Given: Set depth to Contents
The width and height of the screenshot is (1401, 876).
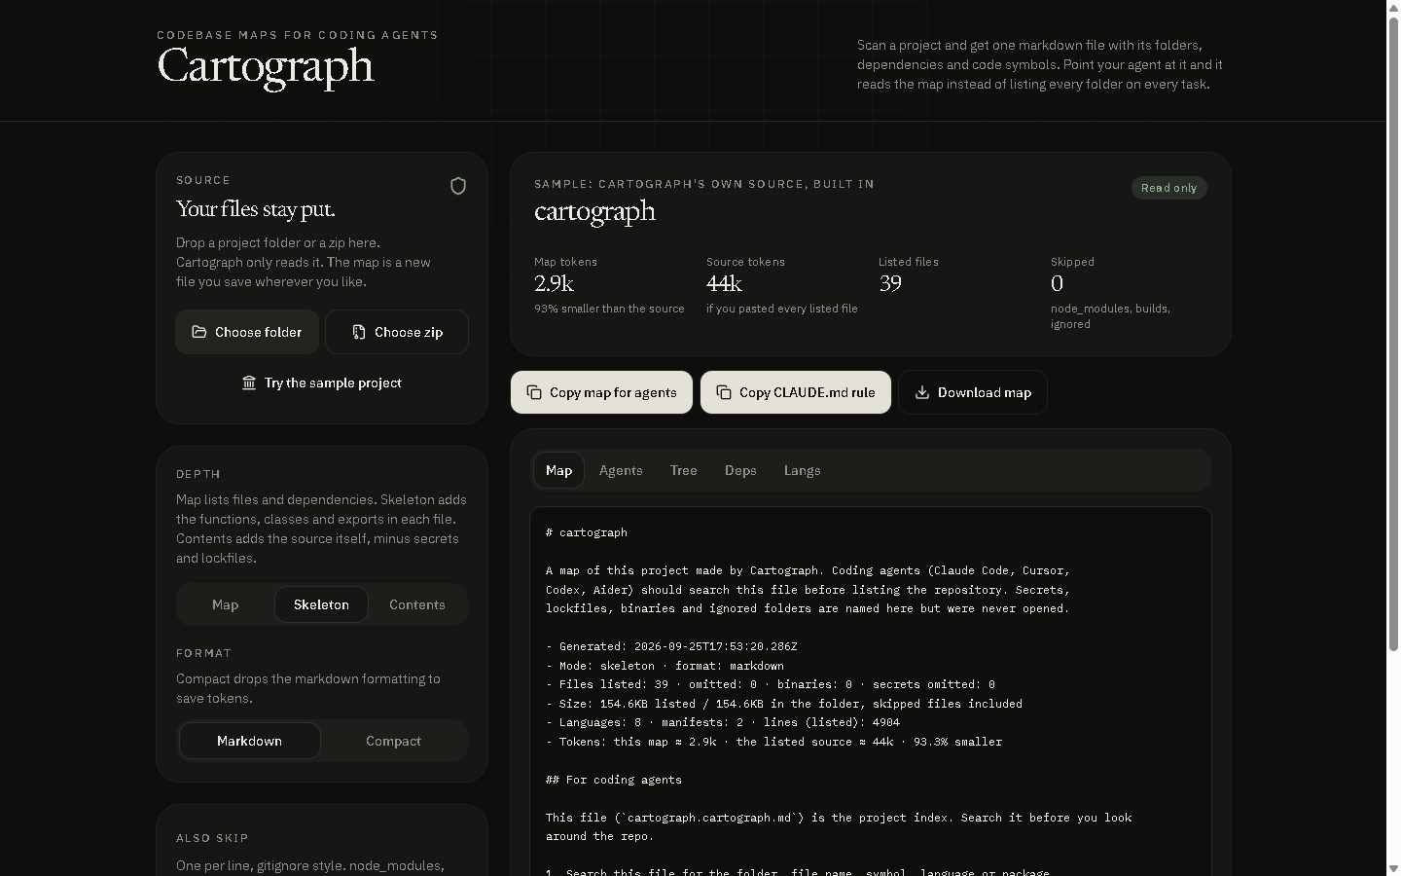Looking at the screenshot, I should tap(417, 604).
